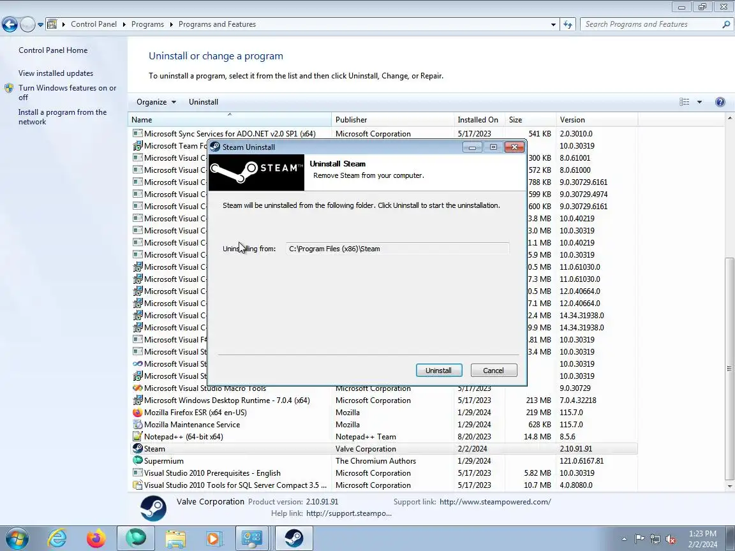Select Visual Studio 2010 Tools for SQL Server
735x551 pixels.
pyautogui.click(x=384, y=485)
